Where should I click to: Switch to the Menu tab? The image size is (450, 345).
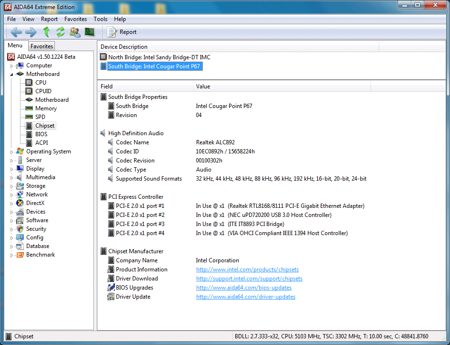[15, 45]
